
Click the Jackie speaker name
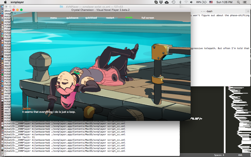[27, 109]
